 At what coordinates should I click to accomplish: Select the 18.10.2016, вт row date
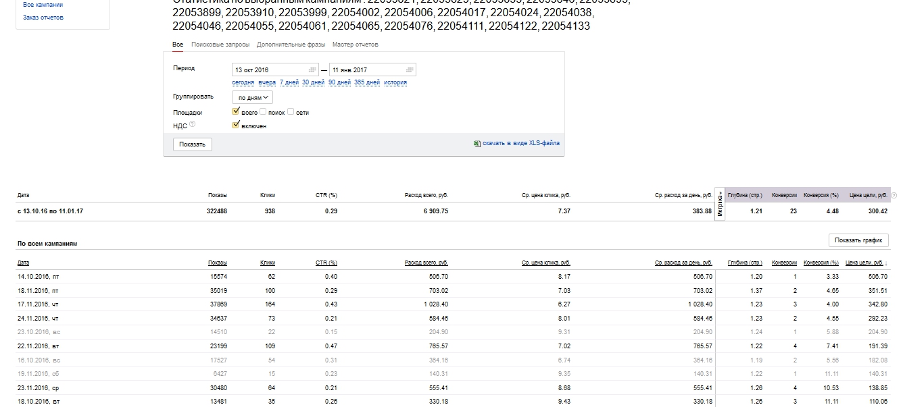click(39, 401)
